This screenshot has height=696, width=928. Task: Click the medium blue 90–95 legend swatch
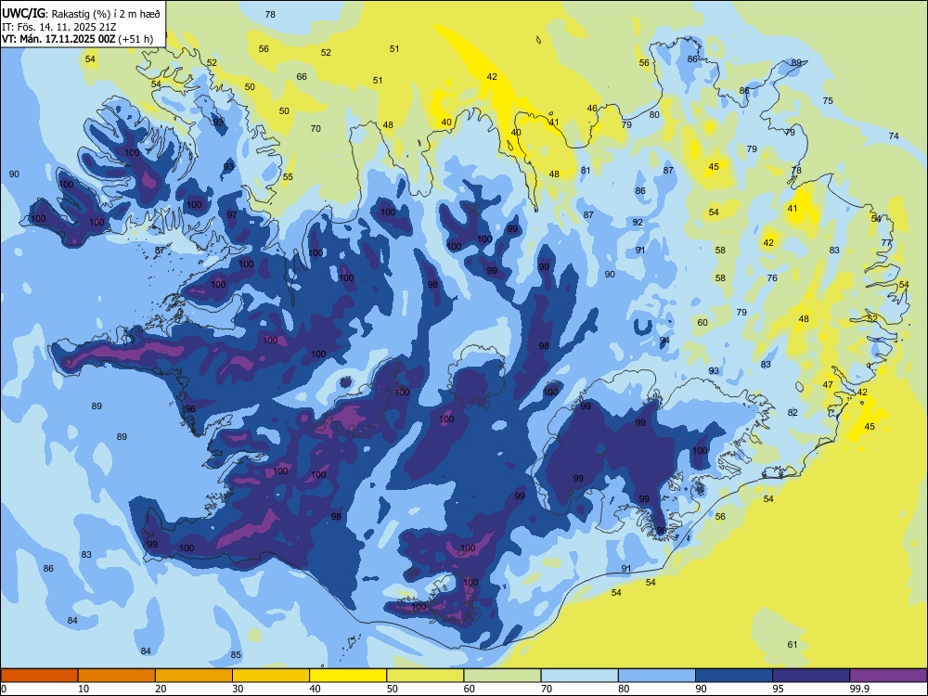[734, 676]
